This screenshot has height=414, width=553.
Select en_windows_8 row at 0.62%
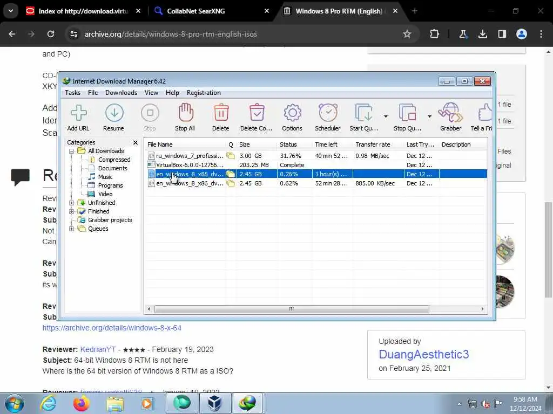click(x=316, y=183)
